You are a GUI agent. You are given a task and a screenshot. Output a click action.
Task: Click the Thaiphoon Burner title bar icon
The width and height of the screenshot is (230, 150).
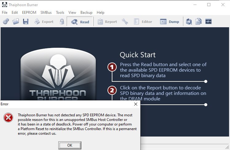[5, 5]
